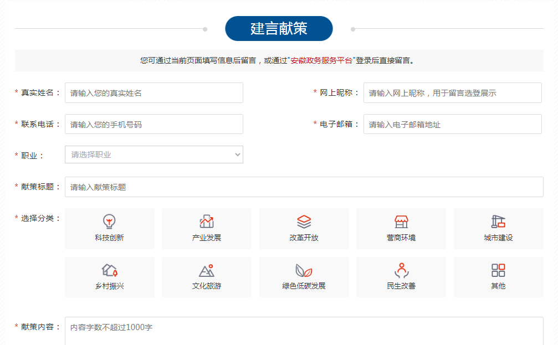Viewport: 558px width, 345px height.
Task: Choose the 城市建设 crane icon
Action: click(498, 222)
